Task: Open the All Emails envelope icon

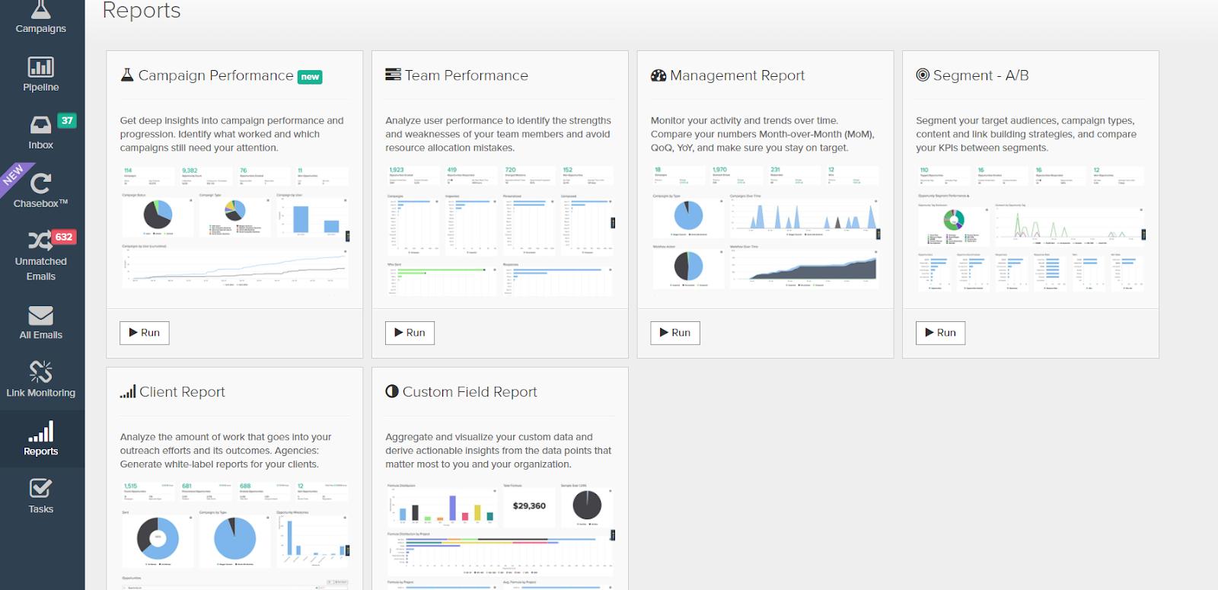Action: 41,315
